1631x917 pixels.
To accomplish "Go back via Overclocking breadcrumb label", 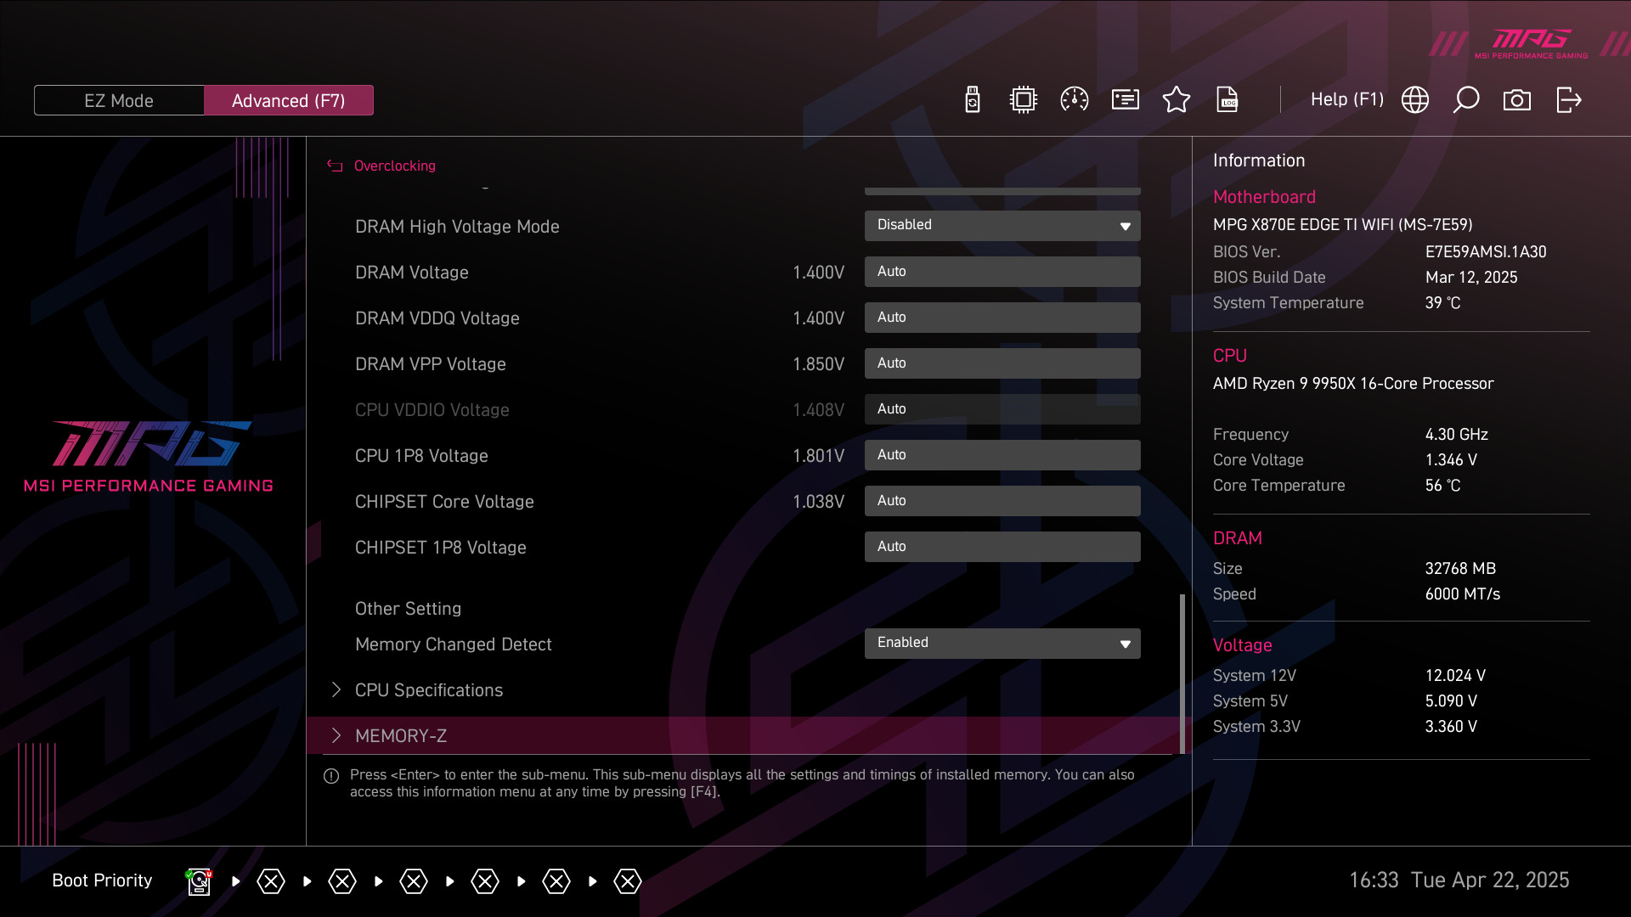I will (x=395, y=166).
